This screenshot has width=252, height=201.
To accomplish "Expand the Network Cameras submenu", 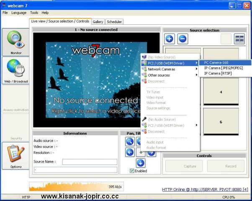I will point(170,69).
